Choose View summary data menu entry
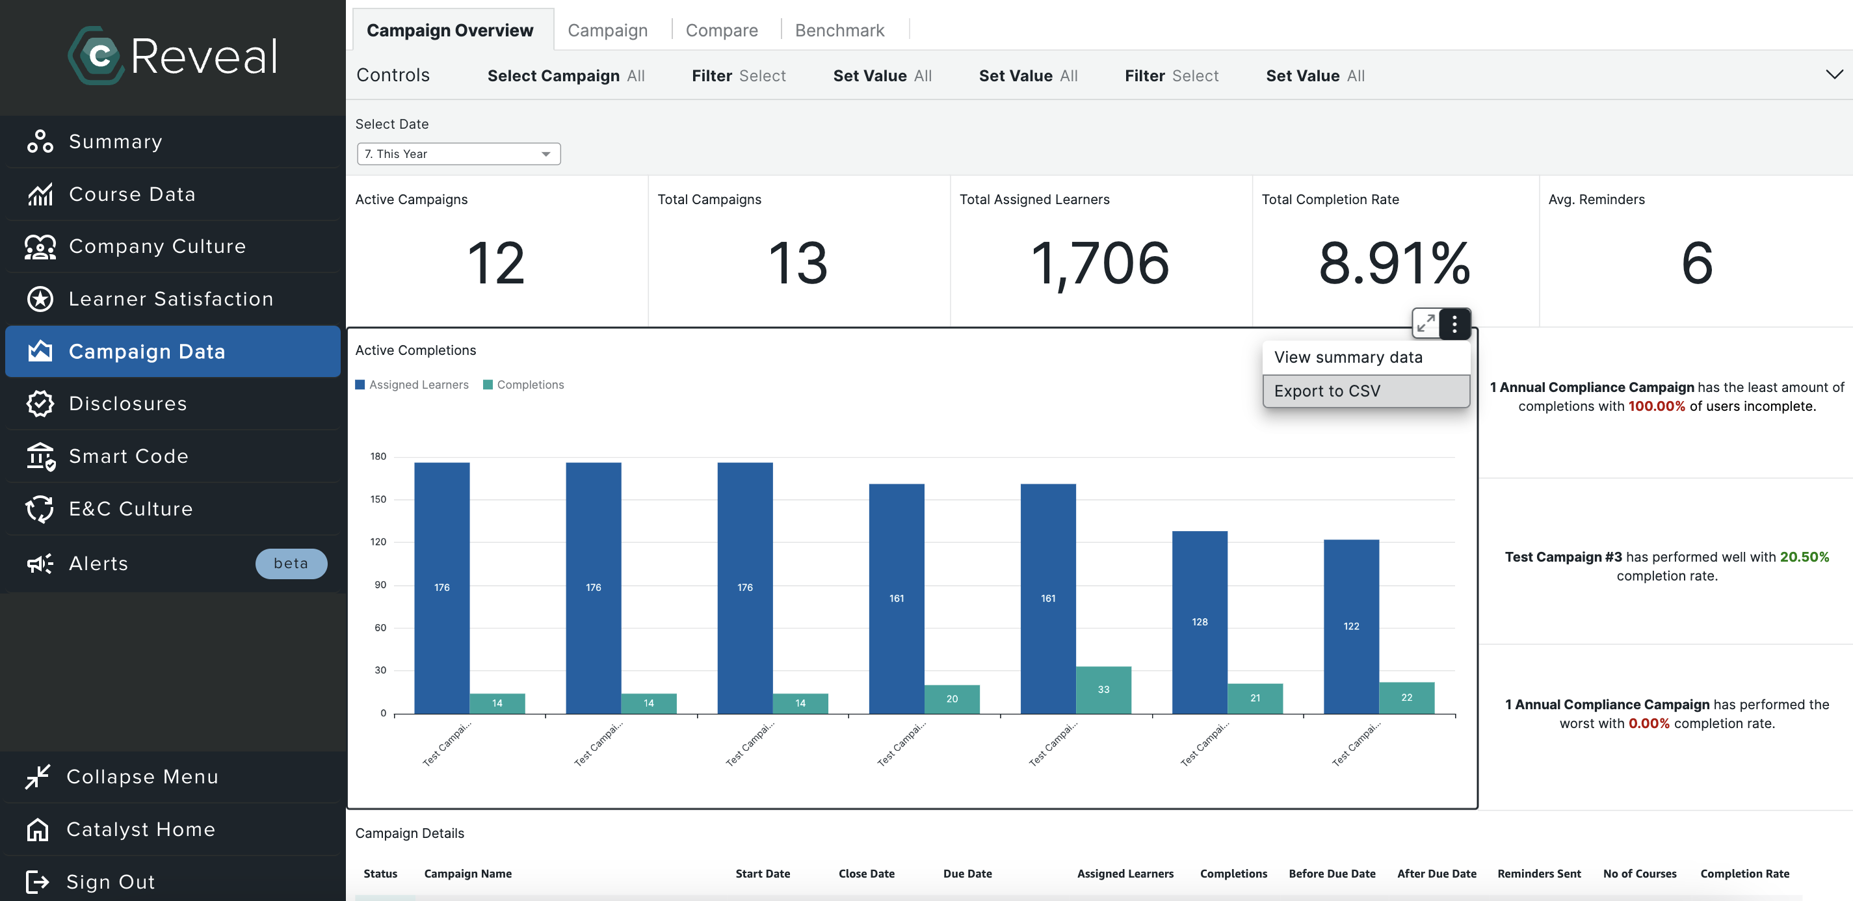The height and width of the screenshot is (901, 1853). coord(1365,358)
